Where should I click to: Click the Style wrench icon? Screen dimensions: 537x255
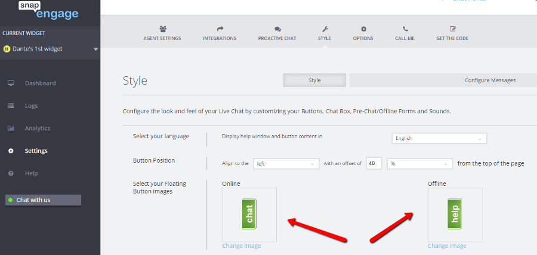click(x=325, y=29)
